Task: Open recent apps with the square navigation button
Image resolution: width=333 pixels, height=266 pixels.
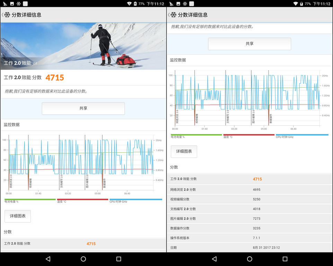Action: coord(119,259)
